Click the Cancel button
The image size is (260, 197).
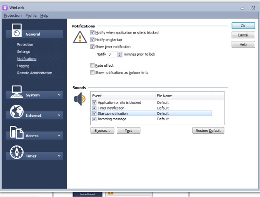point(243,35)
